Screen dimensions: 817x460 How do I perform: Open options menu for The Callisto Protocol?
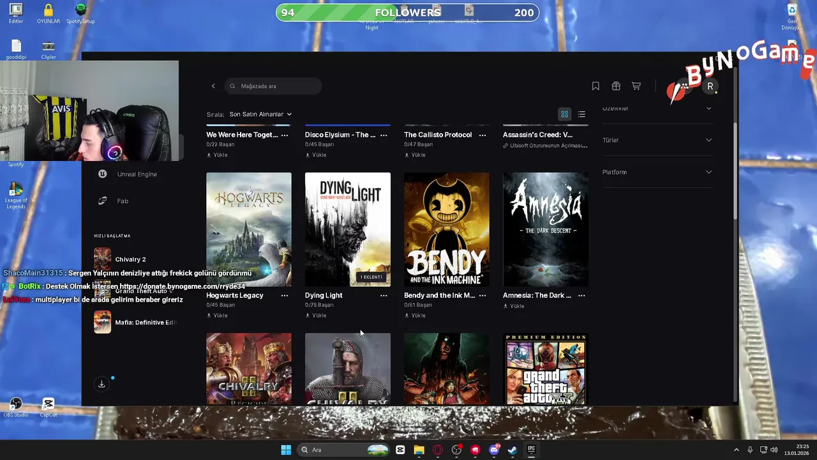[x=483, y=135]
